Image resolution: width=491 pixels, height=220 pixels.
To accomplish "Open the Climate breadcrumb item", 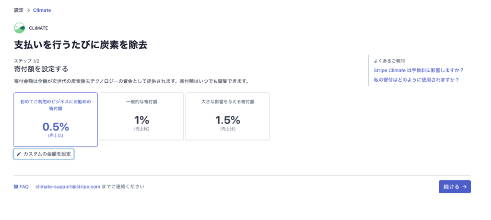I will point(42,10).
